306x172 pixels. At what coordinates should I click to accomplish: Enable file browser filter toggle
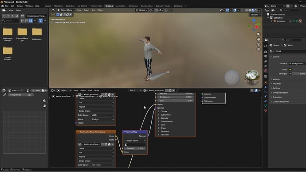(40, 20)
